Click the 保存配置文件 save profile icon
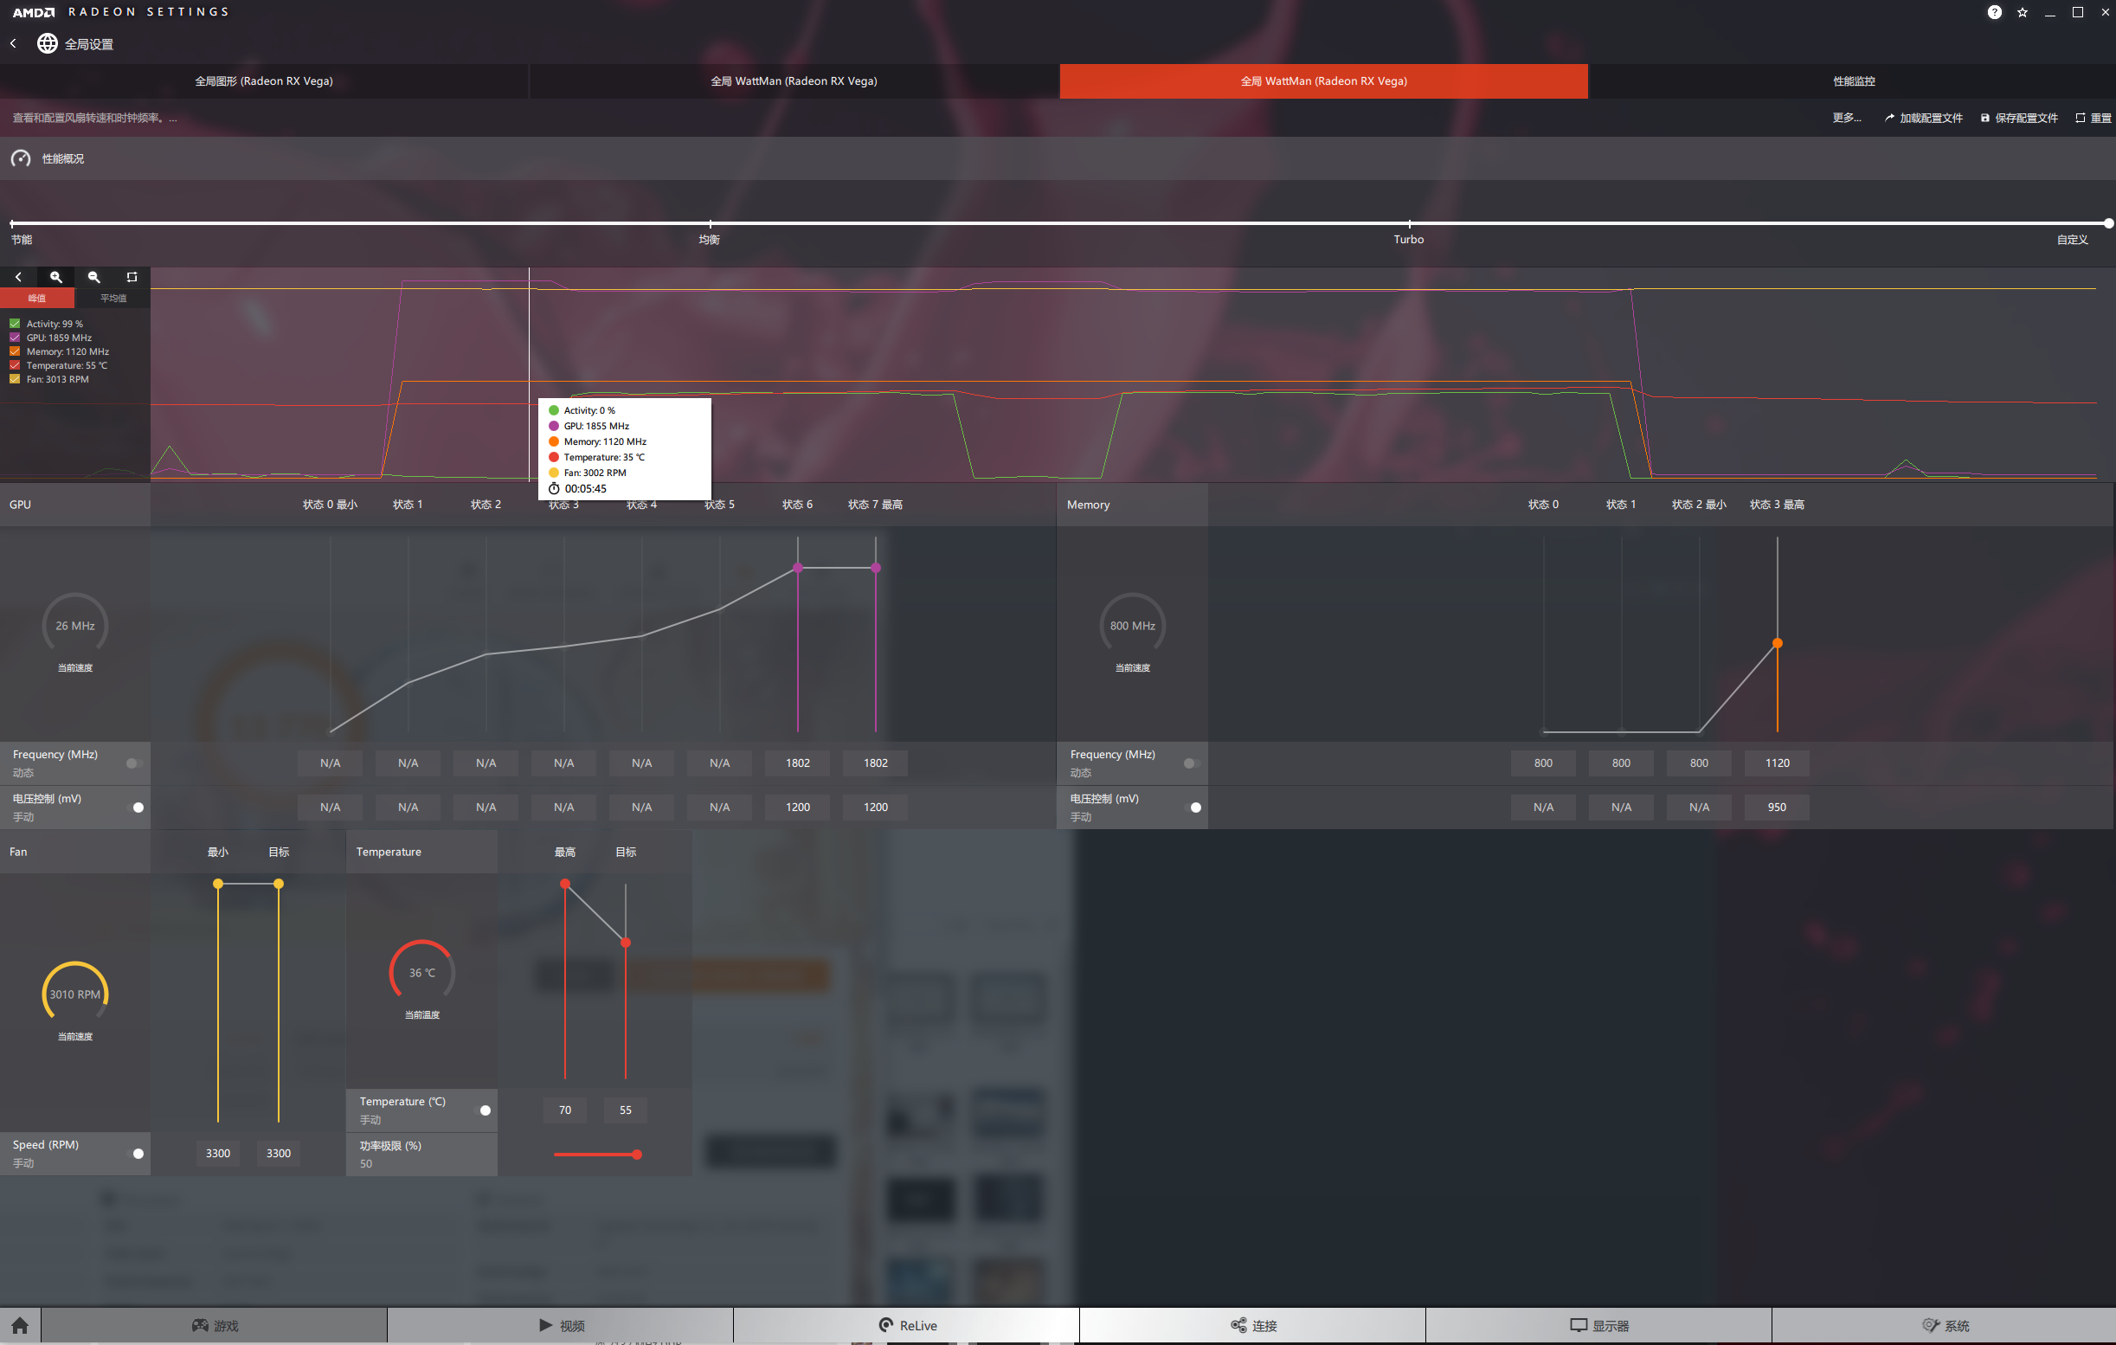Screen dimensions: 2116x1345 click(1984, 118)
